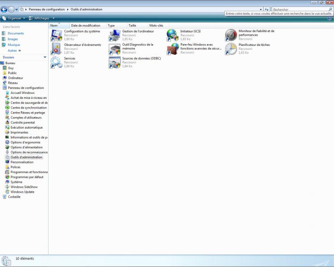Click the search magnifier icon
Image resolution: width=334 pixels, height=267 pixels.
click(330, 9)
